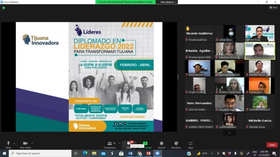Click the green encryption shield icon
Viewport: 280px width, 157px height.
pyautogui.click(x=4, y=8)
